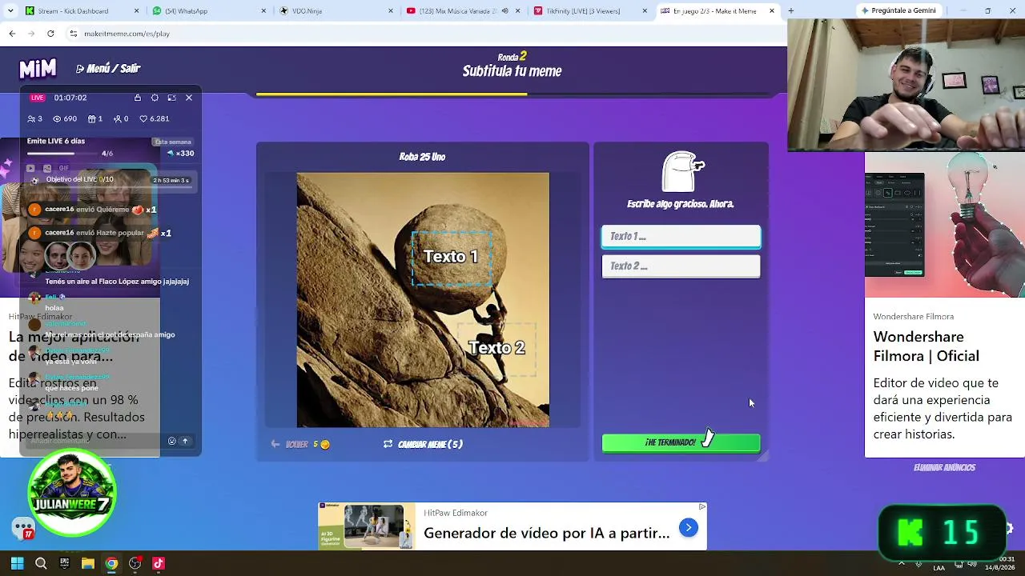Click the Generador de vídeo por IA ad text
1025x576 pixels.
pyautogui.click(x=546, y=533)
